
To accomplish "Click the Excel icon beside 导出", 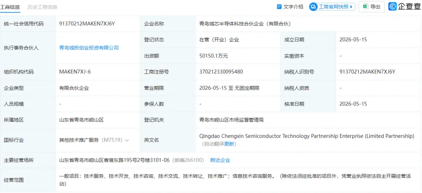I will tap(365, 7).
